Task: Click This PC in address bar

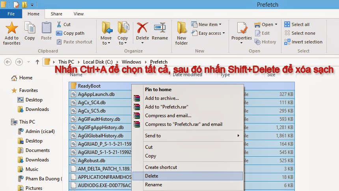Action: click(66, 62)
